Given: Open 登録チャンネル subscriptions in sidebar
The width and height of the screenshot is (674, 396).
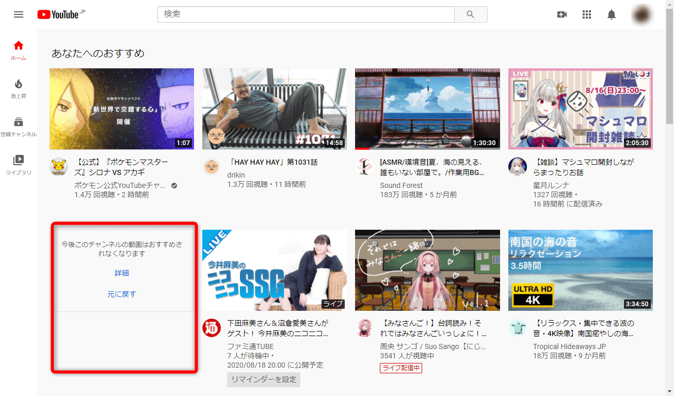Looking at the screenshot, I should (19, 126).
